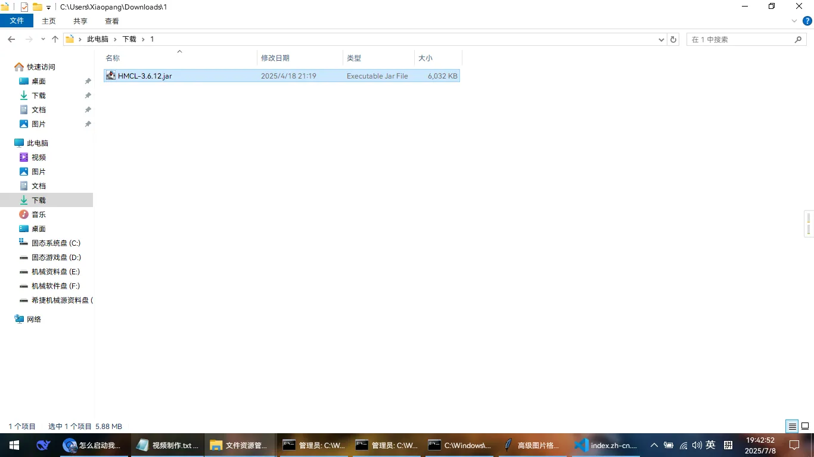Refresh the current folder view
This screenshot has width=814, height=457.
point(673,39)
